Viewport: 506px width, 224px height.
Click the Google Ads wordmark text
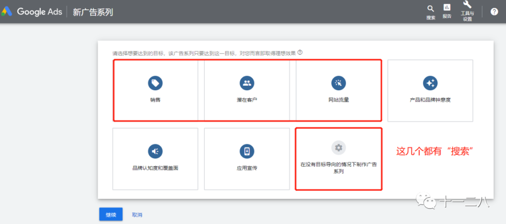click(x=39, y=12)
